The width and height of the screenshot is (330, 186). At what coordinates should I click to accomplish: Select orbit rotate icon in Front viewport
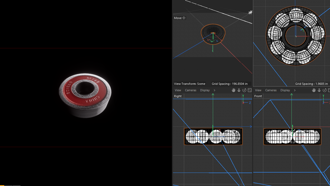point(325,90)
